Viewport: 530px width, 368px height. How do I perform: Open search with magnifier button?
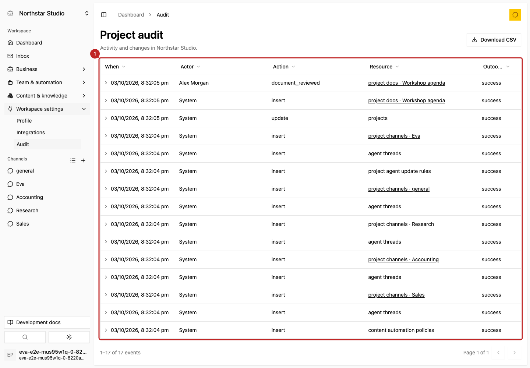click(x=25, y=337)
